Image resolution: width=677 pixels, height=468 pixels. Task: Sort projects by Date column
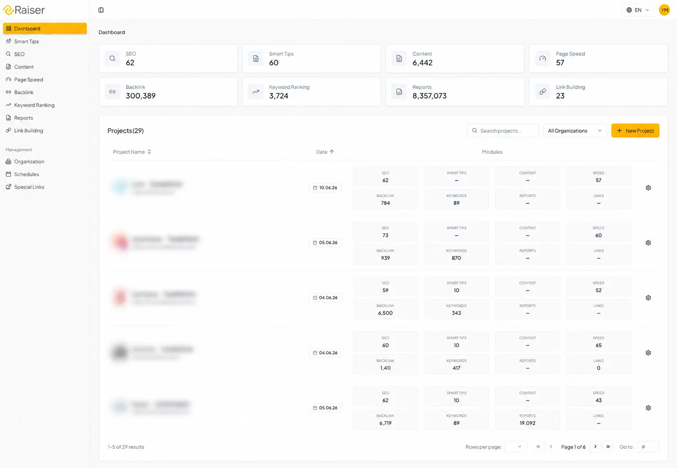(x=325, y=152)
